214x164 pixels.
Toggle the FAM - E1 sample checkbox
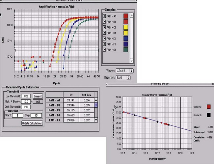[x=104, y=38]
